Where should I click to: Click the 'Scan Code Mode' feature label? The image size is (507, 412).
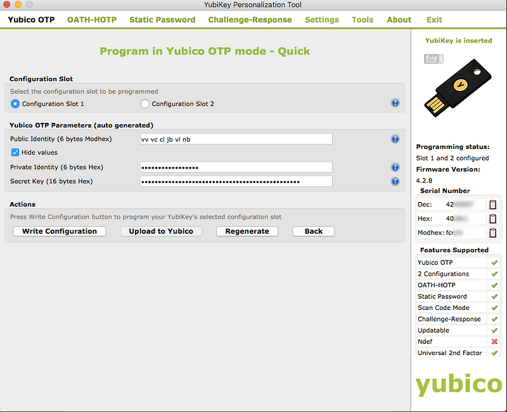443,308
